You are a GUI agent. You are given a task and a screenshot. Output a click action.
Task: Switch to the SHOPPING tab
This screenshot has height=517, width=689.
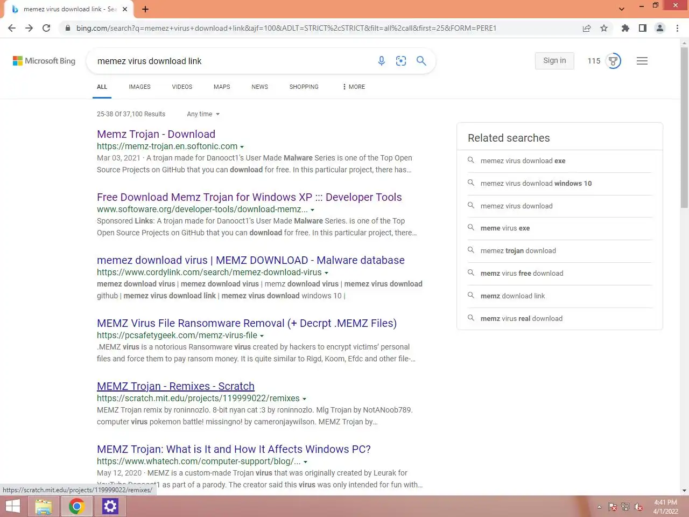pyautogui.click(x=304, y=87)
